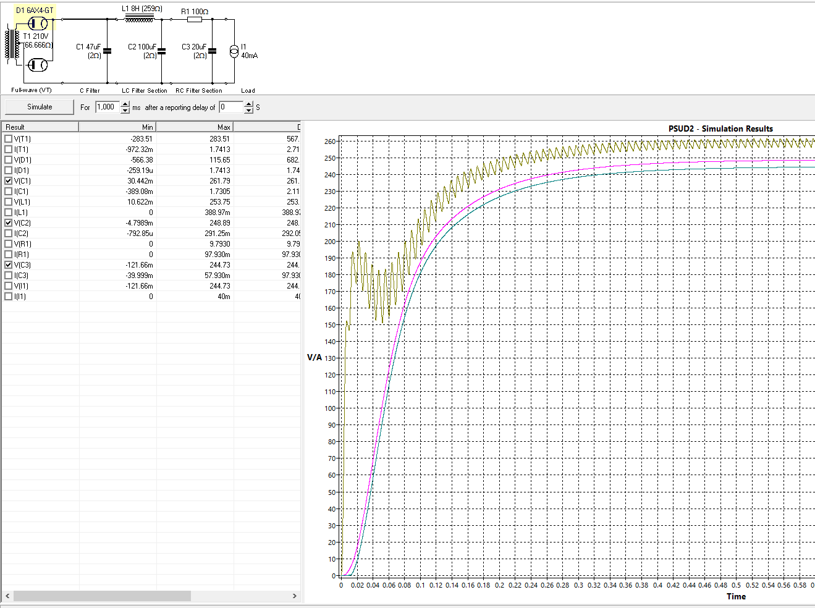Select the R1 100Ω resistor symbol
815x608 pixels.
[195, 19]
